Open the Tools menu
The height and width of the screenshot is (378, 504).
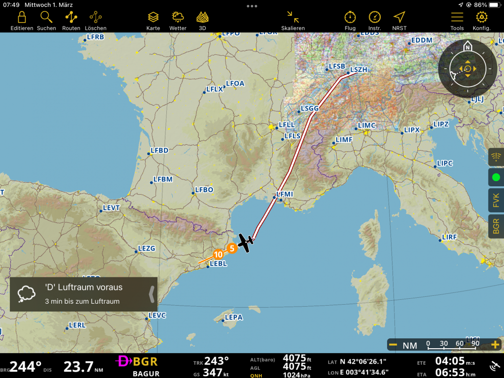coord(457,19)
